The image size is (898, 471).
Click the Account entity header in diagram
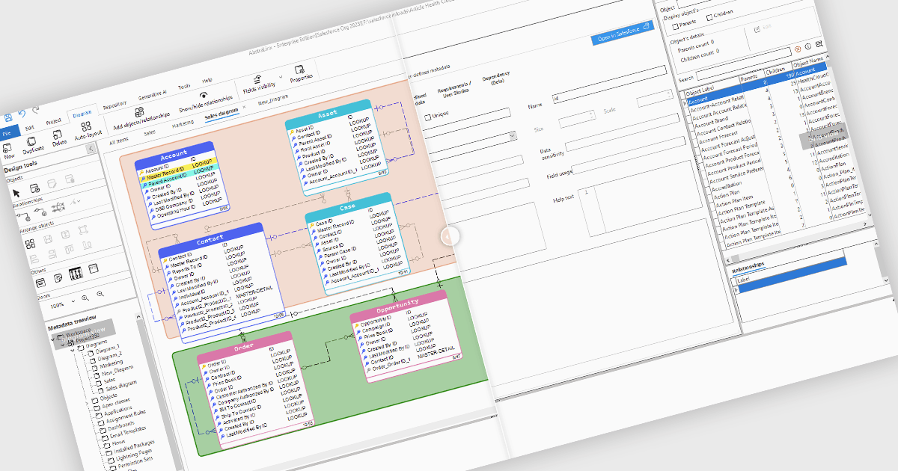pyautogui.click(x=174, y=155)
